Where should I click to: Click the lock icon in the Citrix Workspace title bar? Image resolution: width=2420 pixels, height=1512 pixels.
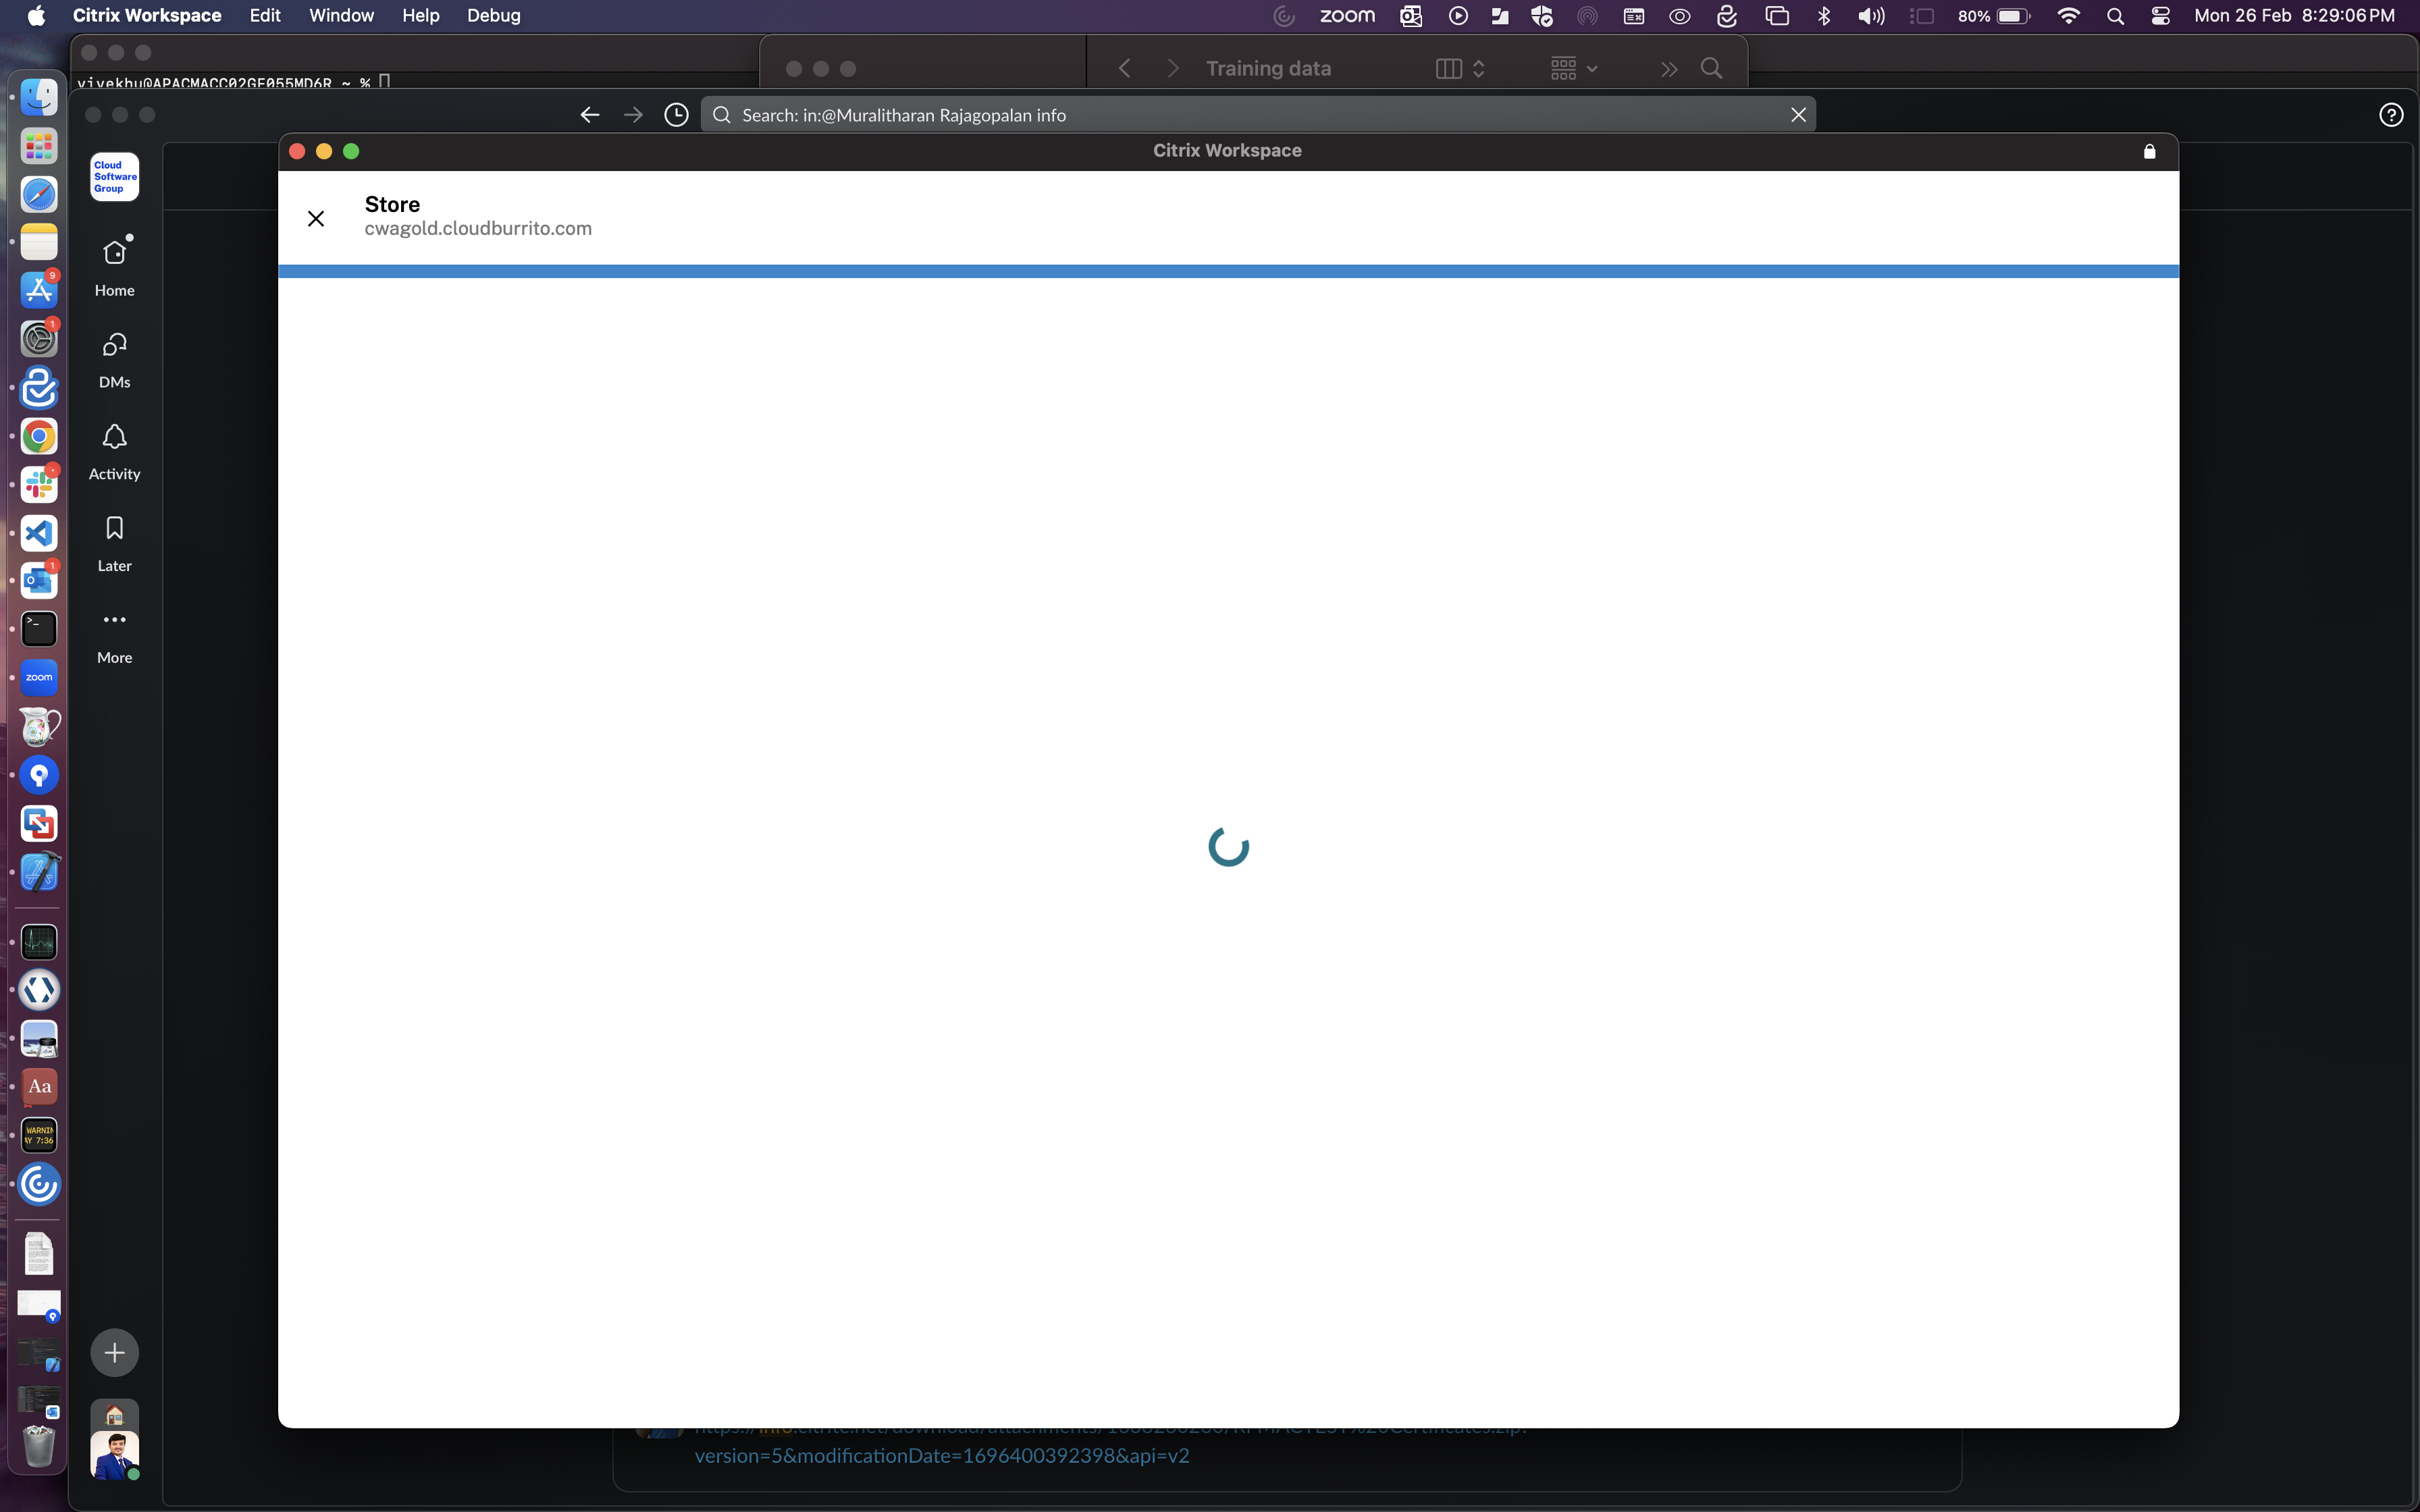tap(2149, 151)
